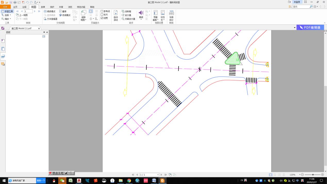The image size is (327, 184).
Task: Open 文本查看器 text viewer
Action: pos(51,19)
